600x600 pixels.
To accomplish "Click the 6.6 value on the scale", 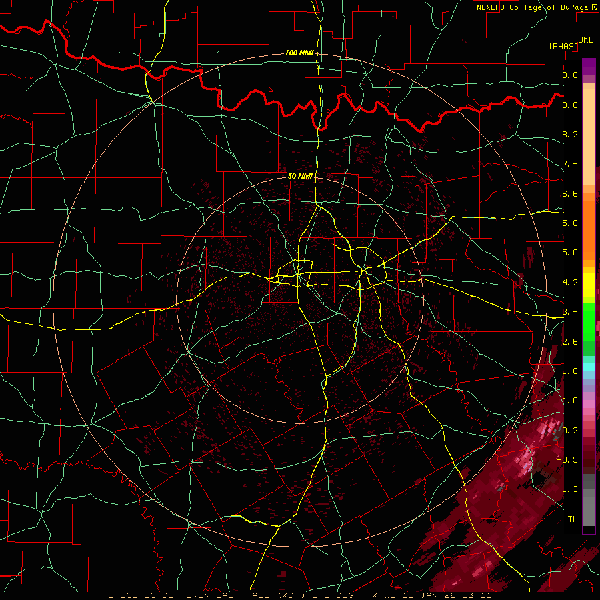I will [x=570, y=193].
